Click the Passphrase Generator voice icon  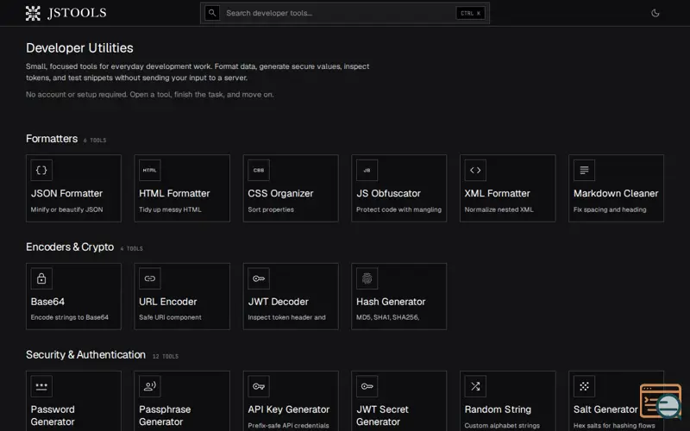[x=149, y=386]
